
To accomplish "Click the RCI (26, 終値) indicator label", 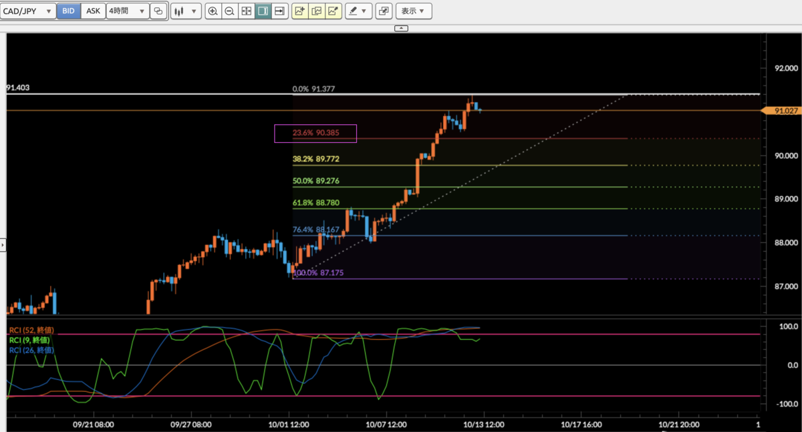I will pos(31,349).
